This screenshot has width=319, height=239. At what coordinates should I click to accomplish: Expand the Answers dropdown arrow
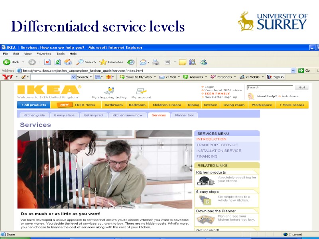point(206,77)
